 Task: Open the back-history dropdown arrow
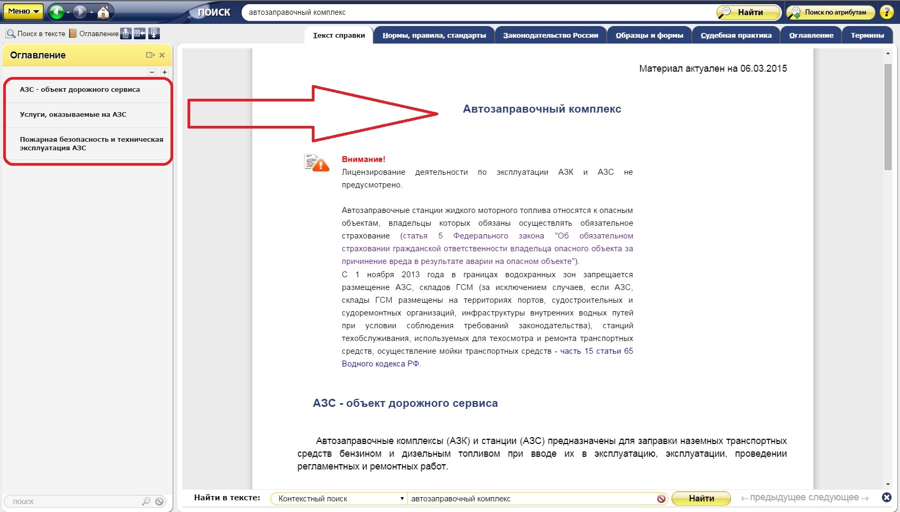pos(68,12)
